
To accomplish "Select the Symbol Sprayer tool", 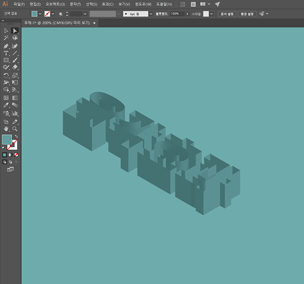I will [6, 114].
